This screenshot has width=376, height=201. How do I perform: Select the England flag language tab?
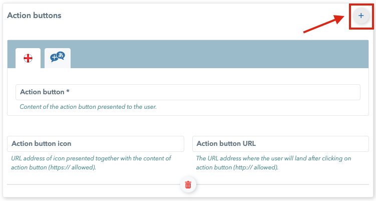pos(28,58)
